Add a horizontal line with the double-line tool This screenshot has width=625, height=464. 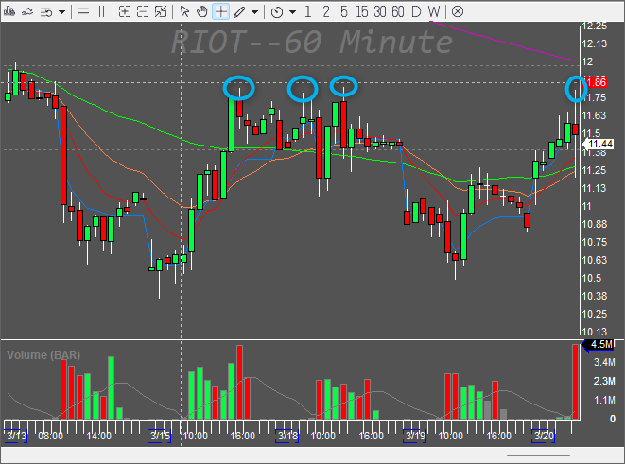(83, 11)
